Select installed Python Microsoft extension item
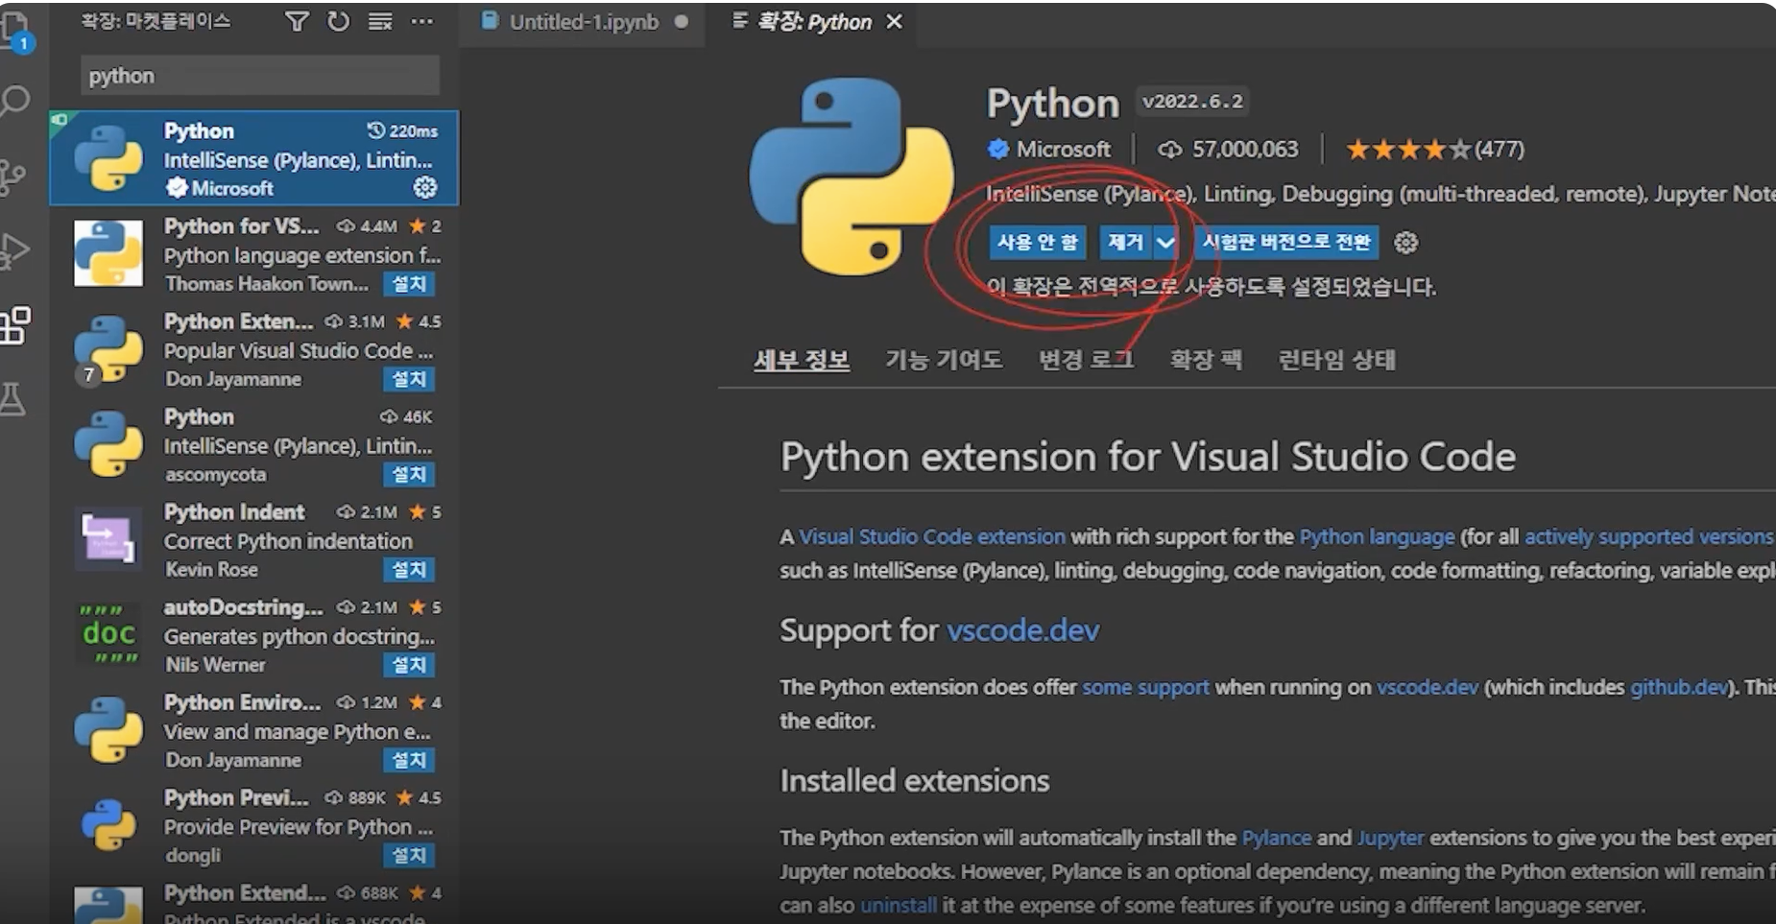Screen dimensions: 1776x924 tap(254, 158)
